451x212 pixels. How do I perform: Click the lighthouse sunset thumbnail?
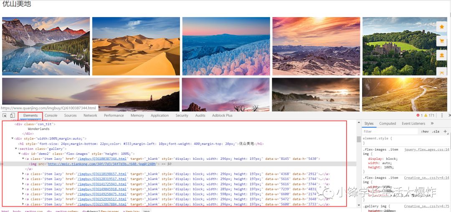point(91,94)
